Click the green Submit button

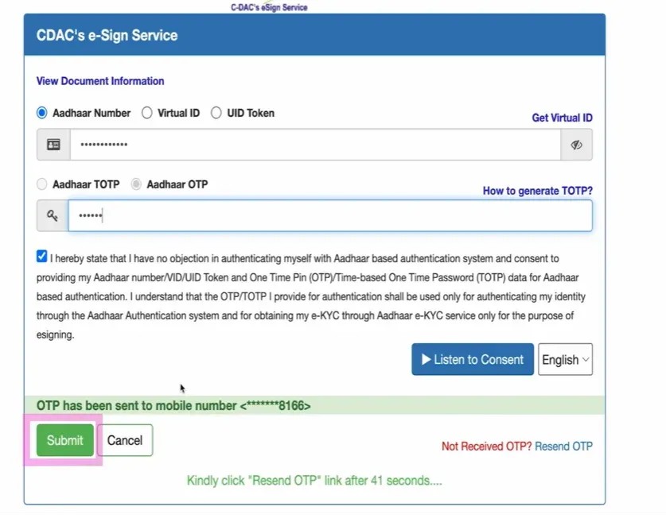click(65, 440)
